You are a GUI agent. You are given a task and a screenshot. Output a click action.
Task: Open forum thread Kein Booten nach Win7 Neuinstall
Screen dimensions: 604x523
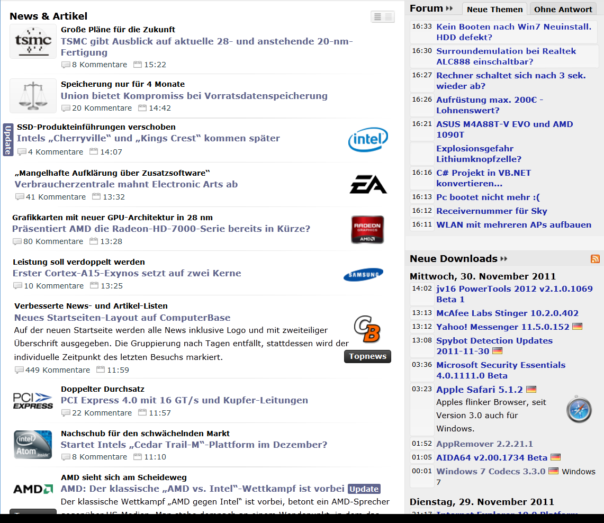tap(513, 32)
